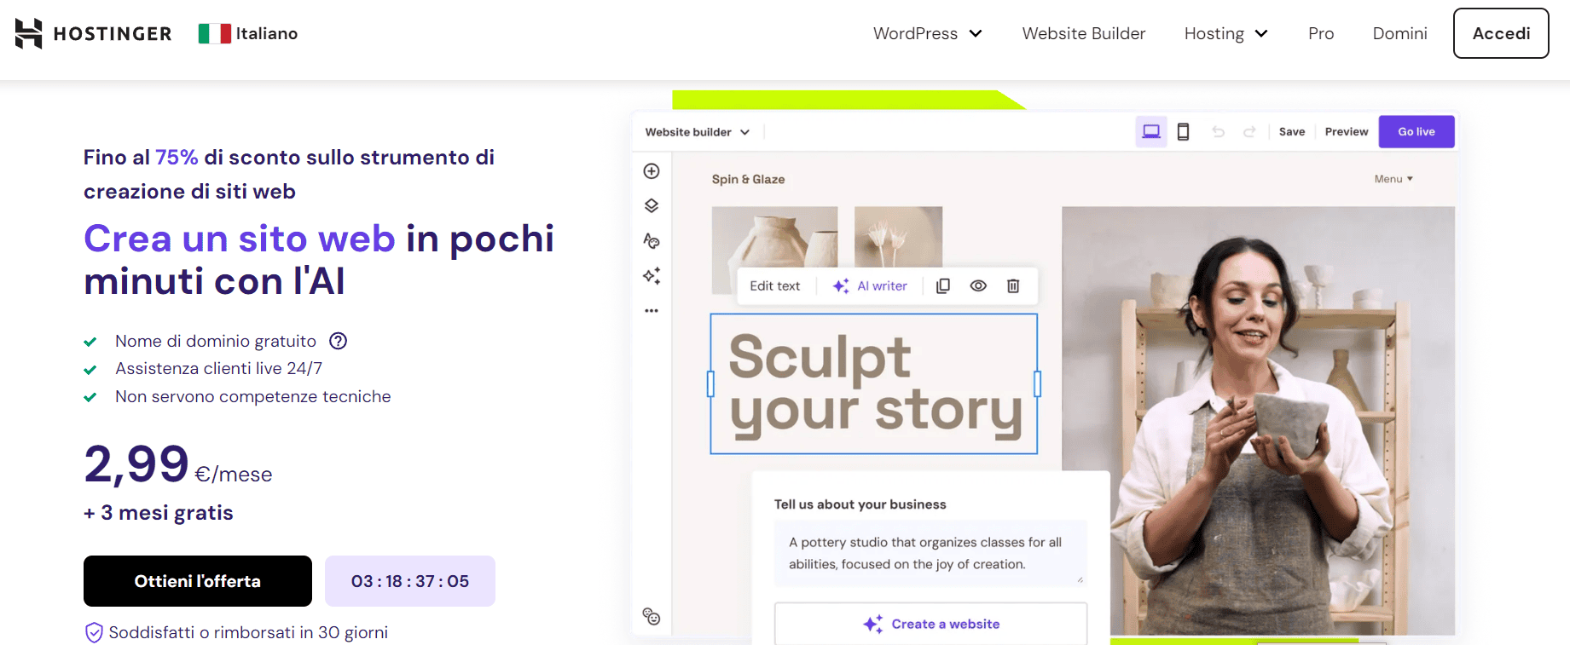The height and width of the screenshot is (645, 1570).
Task: Go to Website Builder nav item
Action: [x=1083, y=33]
